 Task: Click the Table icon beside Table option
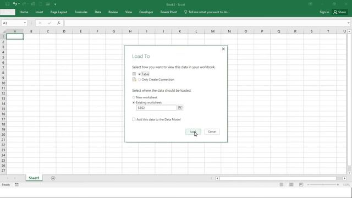(x=134, y=74)
